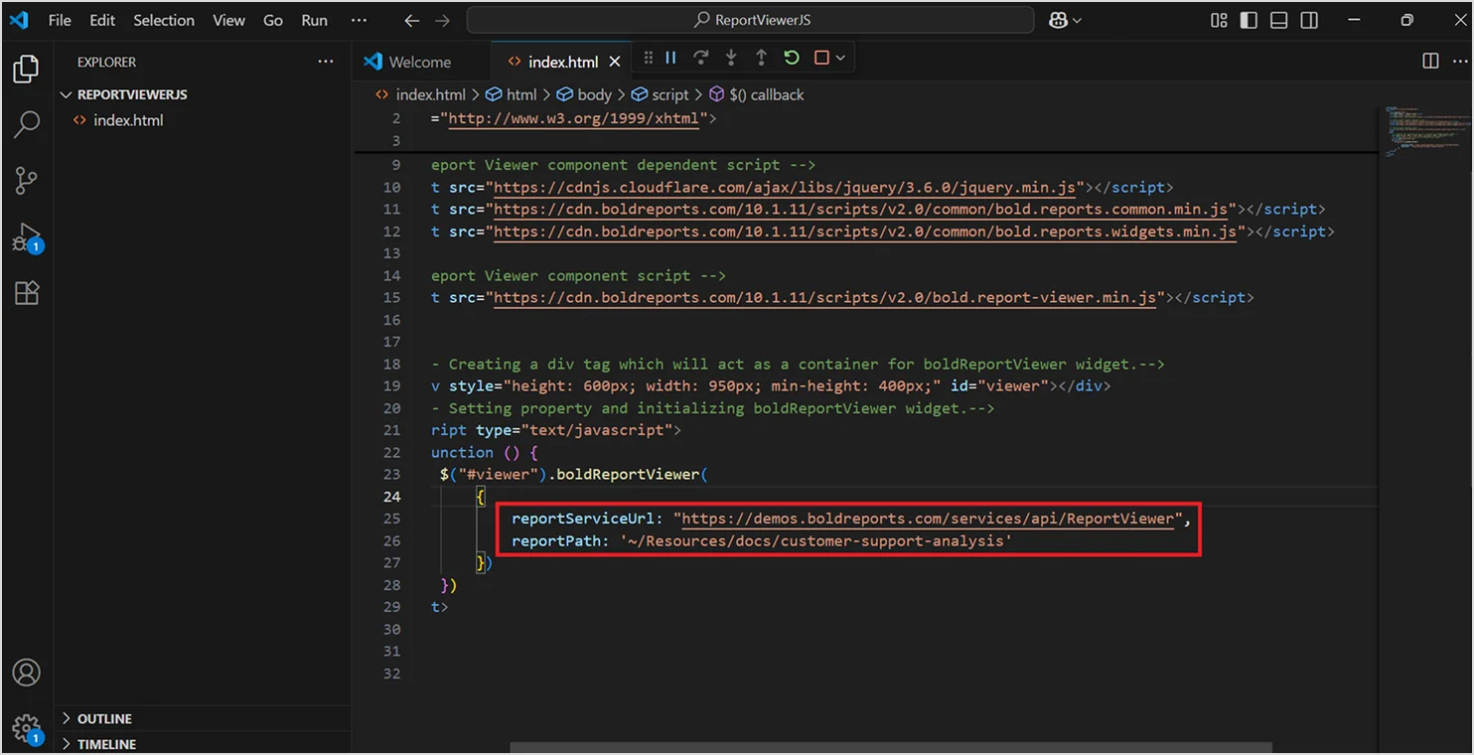Open the Explorer view in activity bar

click(27, 69)
